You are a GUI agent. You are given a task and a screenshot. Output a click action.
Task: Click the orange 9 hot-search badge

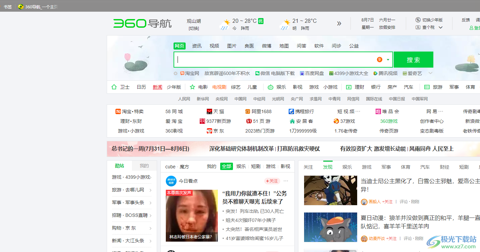pyautogui.click(x=380, y=60)
